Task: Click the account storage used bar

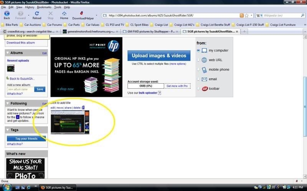Action: pos(146,86)
